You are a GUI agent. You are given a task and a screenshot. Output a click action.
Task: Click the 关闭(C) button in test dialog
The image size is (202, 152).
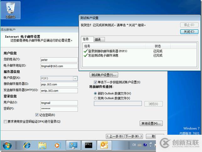pos(189,32)
